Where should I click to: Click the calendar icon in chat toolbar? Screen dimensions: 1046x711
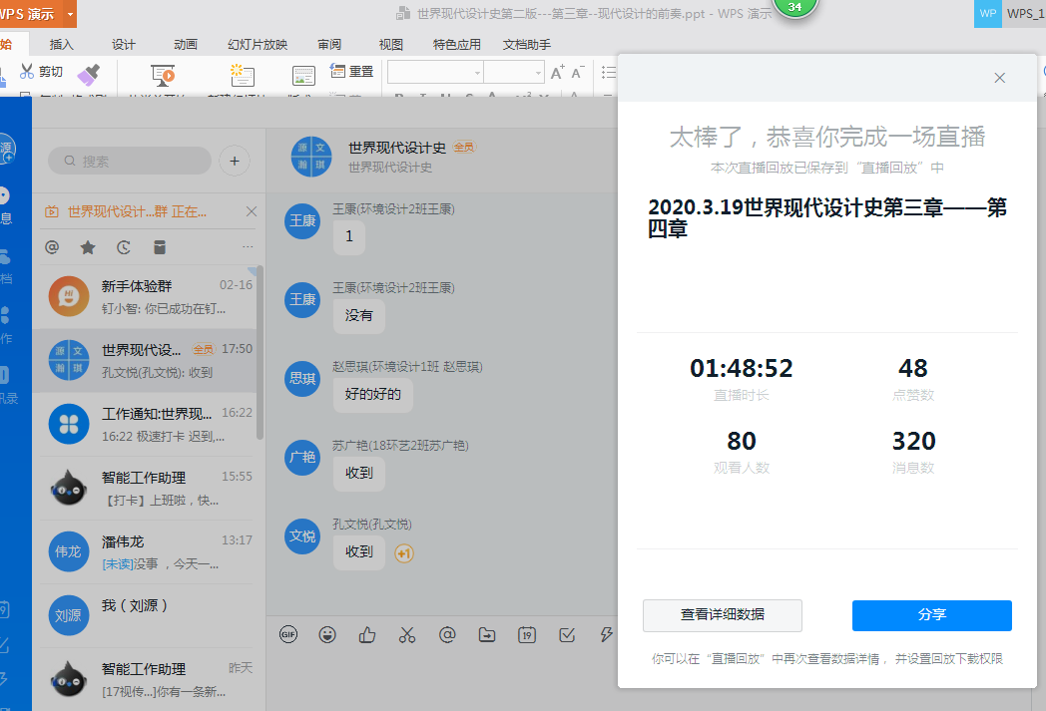[527, 634]
